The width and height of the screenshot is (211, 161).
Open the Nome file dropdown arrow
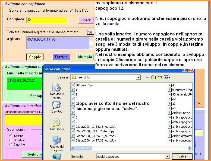[168, 156]
